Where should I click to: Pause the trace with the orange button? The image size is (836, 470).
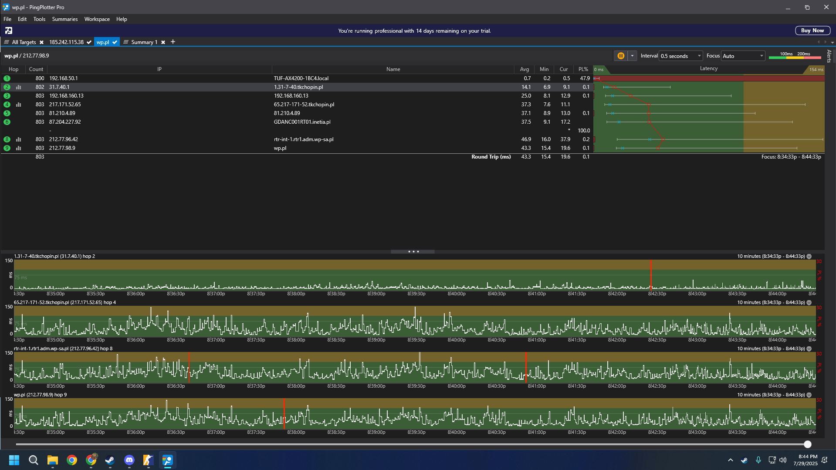(x=621, y=56)
